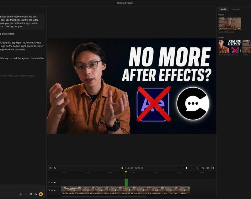Viewport: 251px width, 199px height.
Task: Click the video preview canvas with thumbnail image
Action: (x=131, y=86)
